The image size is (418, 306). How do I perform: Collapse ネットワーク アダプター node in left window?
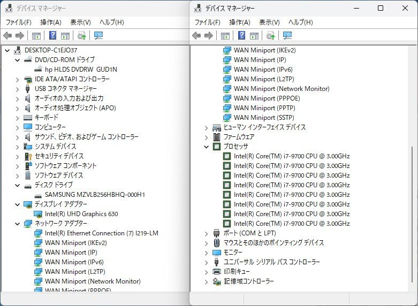(17, 224)
